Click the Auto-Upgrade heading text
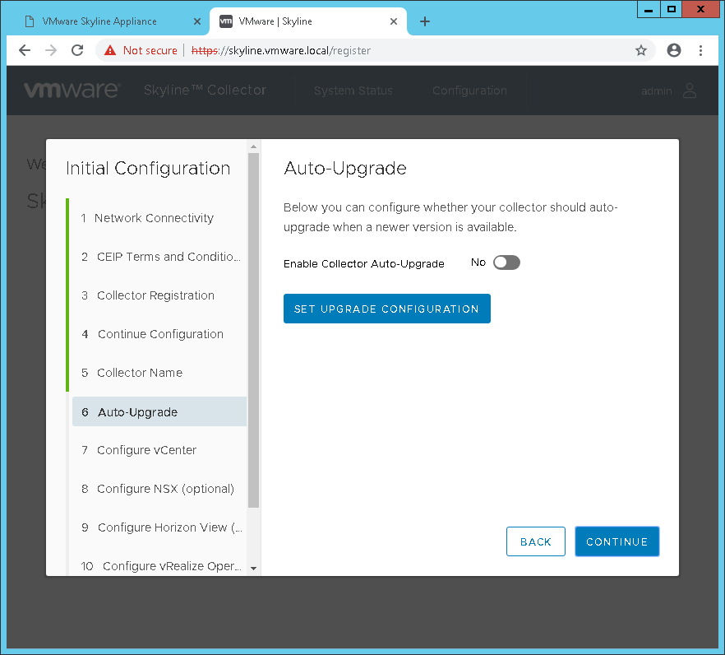The image size is (725, 655). (x=345, y=168)
